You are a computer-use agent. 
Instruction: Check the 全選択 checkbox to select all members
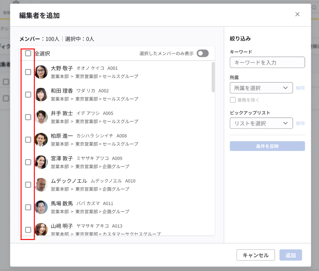tap(28, 53)
